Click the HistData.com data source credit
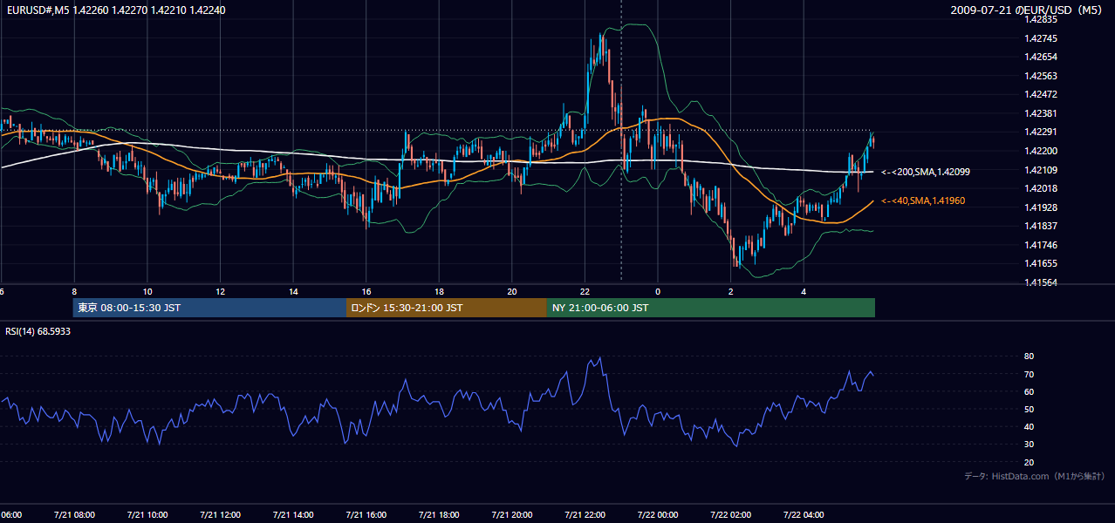Image resolution: width=1115 pixels, height=523 pixels. click(x=1035, y=477)
